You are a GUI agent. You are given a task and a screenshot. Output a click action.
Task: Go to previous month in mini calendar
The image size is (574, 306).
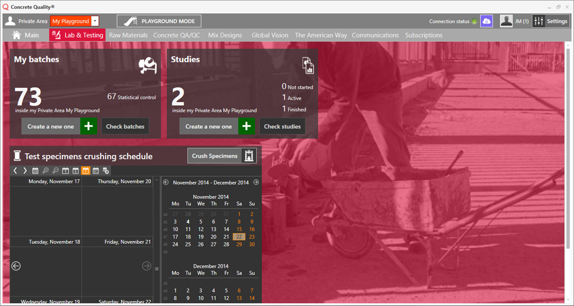(166, 182)
